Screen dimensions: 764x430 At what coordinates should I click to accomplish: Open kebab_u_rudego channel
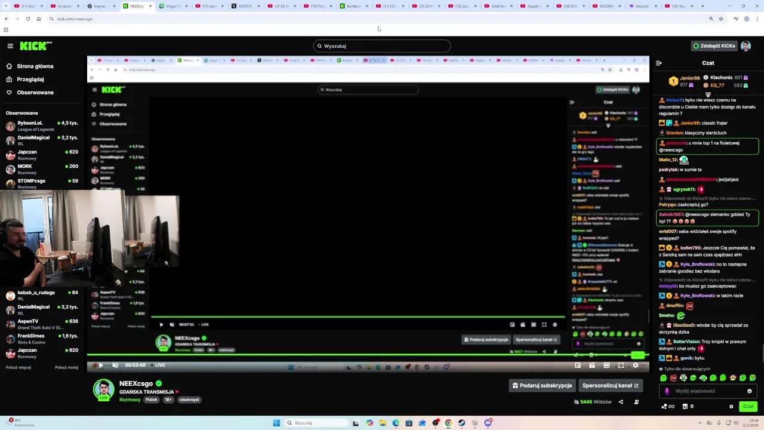click(42, 295)
